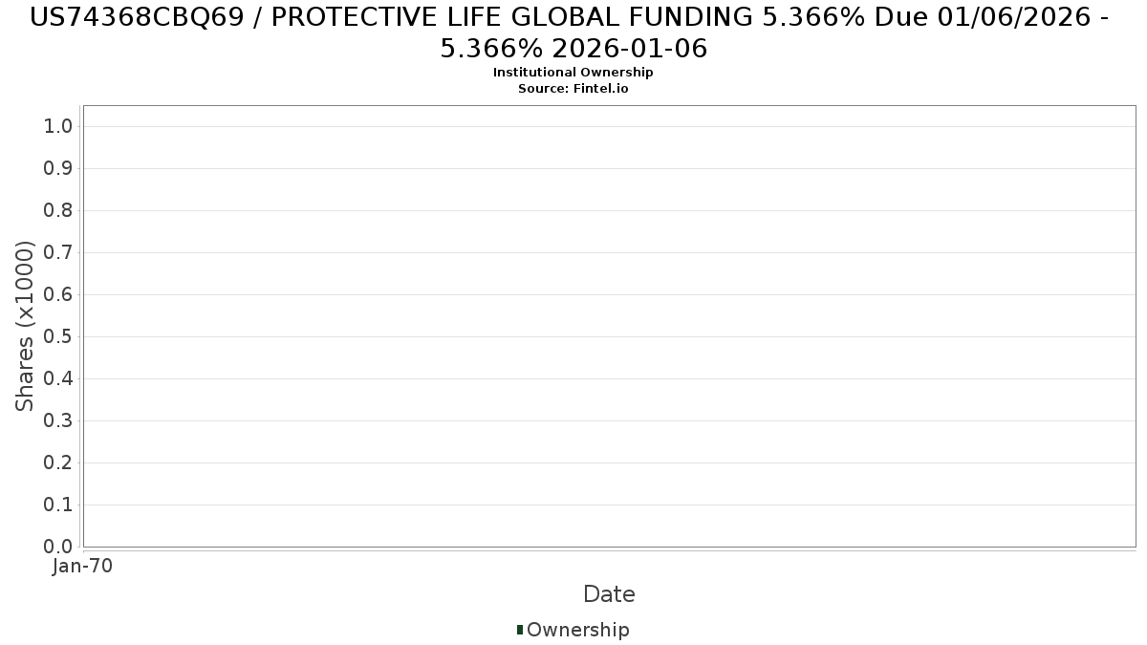Click the 0.9 y-axis tick label
The width and height of the screenshot is (1147, 645).
58,169
